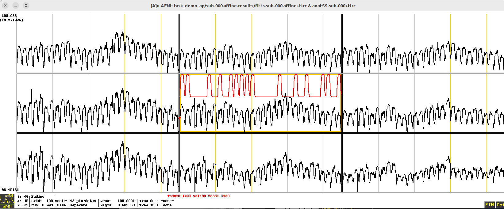
Task: Click the Scale 42 pix/datum readout
Action: [x=75, y=201]
